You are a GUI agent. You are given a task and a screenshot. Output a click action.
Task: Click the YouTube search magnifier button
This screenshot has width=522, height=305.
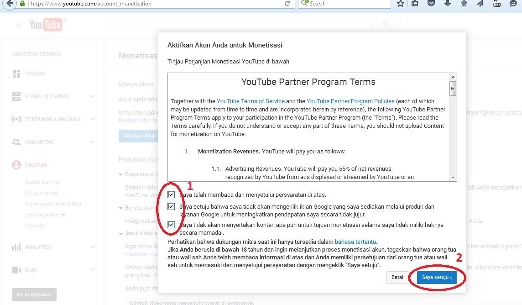(386, 24)
